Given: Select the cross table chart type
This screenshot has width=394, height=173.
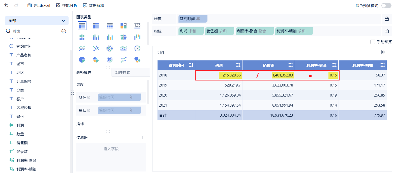Looking at the screenshot, I should pos(96,26).
